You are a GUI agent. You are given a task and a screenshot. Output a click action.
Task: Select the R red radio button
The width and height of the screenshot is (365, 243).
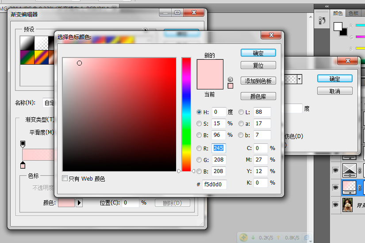pos(199,148)
